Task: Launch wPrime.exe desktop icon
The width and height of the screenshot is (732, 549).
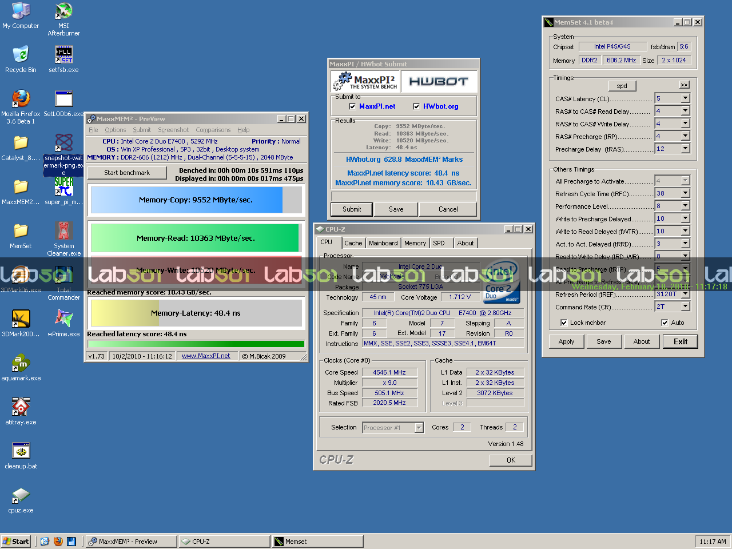Action: [63, 324]
